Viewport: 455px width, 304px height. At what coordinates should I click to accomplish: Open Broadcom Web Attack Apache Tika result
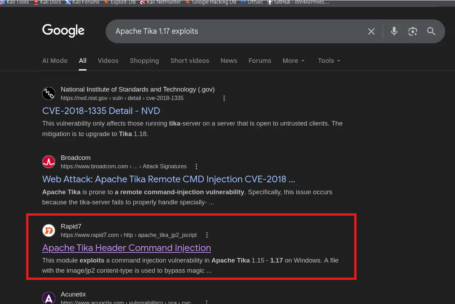click(168, 179)
